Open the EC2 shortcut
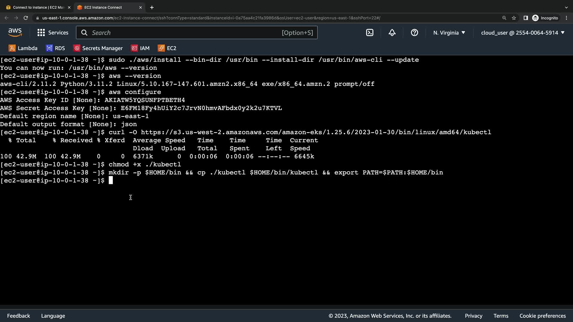Viewport: 573px width, 322px height. [x=167, y=48]
